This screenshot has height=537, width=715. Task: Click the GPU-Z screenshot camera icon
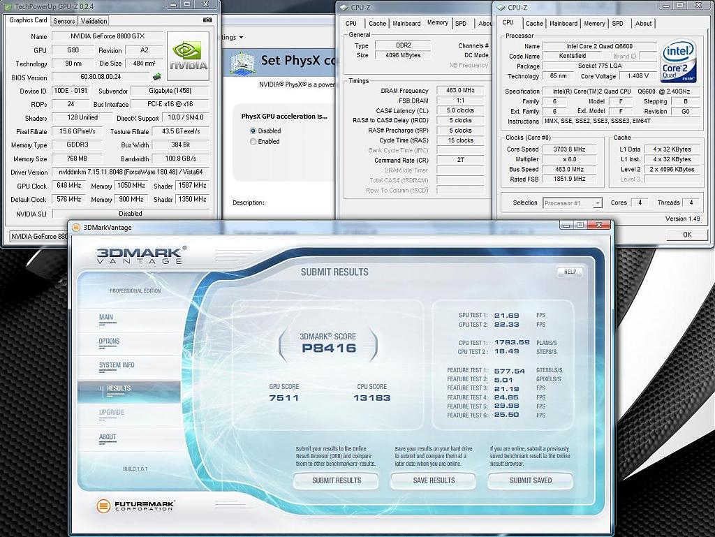point(207,20)
